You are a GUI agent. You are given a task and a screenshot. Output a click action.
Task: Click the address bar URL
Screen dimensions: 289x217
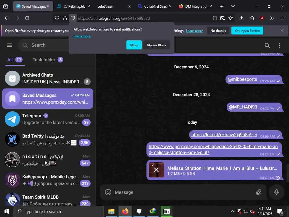coord(114,18)
